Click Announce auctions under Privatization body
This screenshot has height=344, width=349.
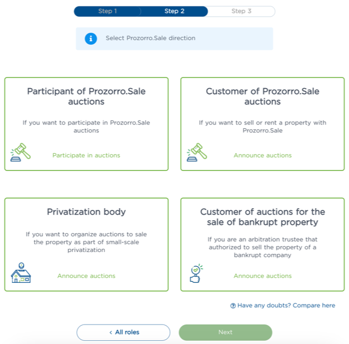[86, 276]
